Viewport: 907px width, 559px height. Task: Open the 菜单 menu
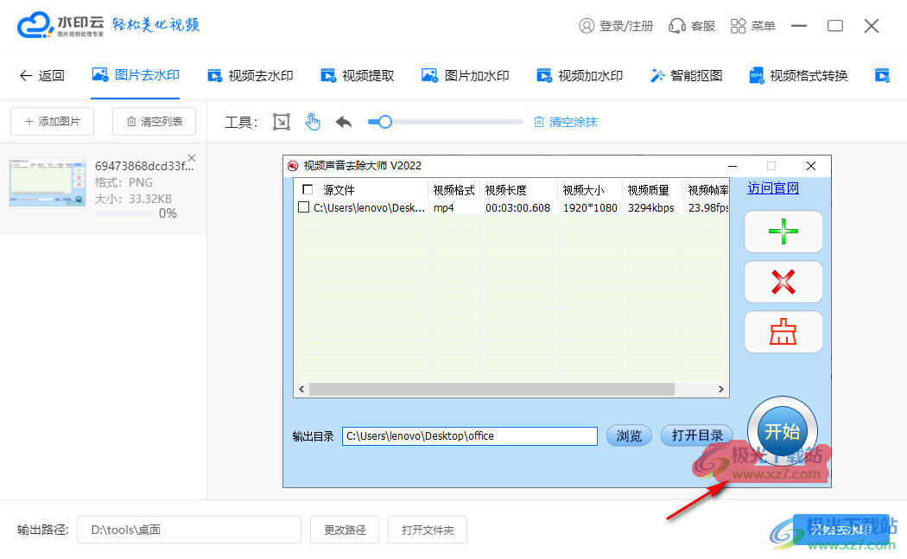(752, 26)
